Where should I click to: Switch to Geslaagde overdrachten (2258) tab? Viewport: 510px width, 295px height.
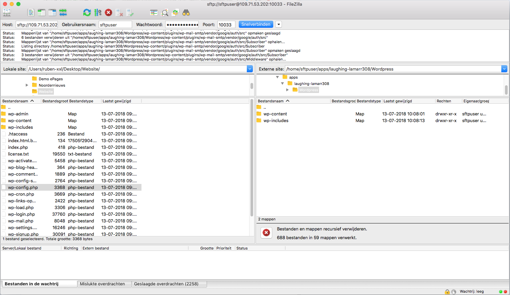(x=169, y=284)
